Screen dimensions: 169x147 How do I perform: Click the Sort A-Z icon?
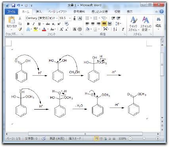pos(115,29)
